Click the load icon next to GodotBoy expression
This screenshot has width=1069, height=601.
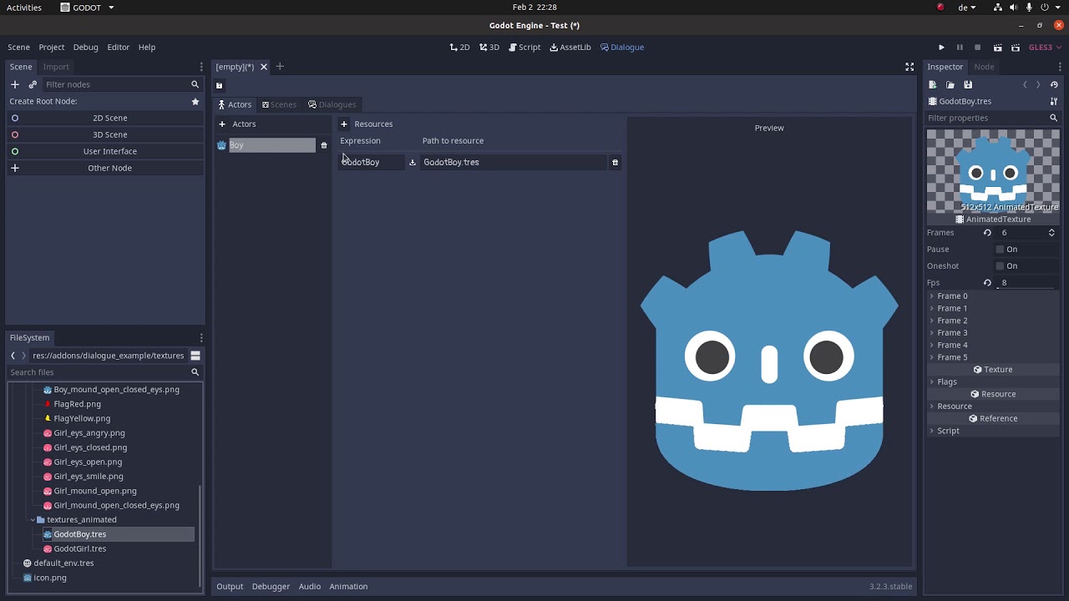click(x=413, y=162)
